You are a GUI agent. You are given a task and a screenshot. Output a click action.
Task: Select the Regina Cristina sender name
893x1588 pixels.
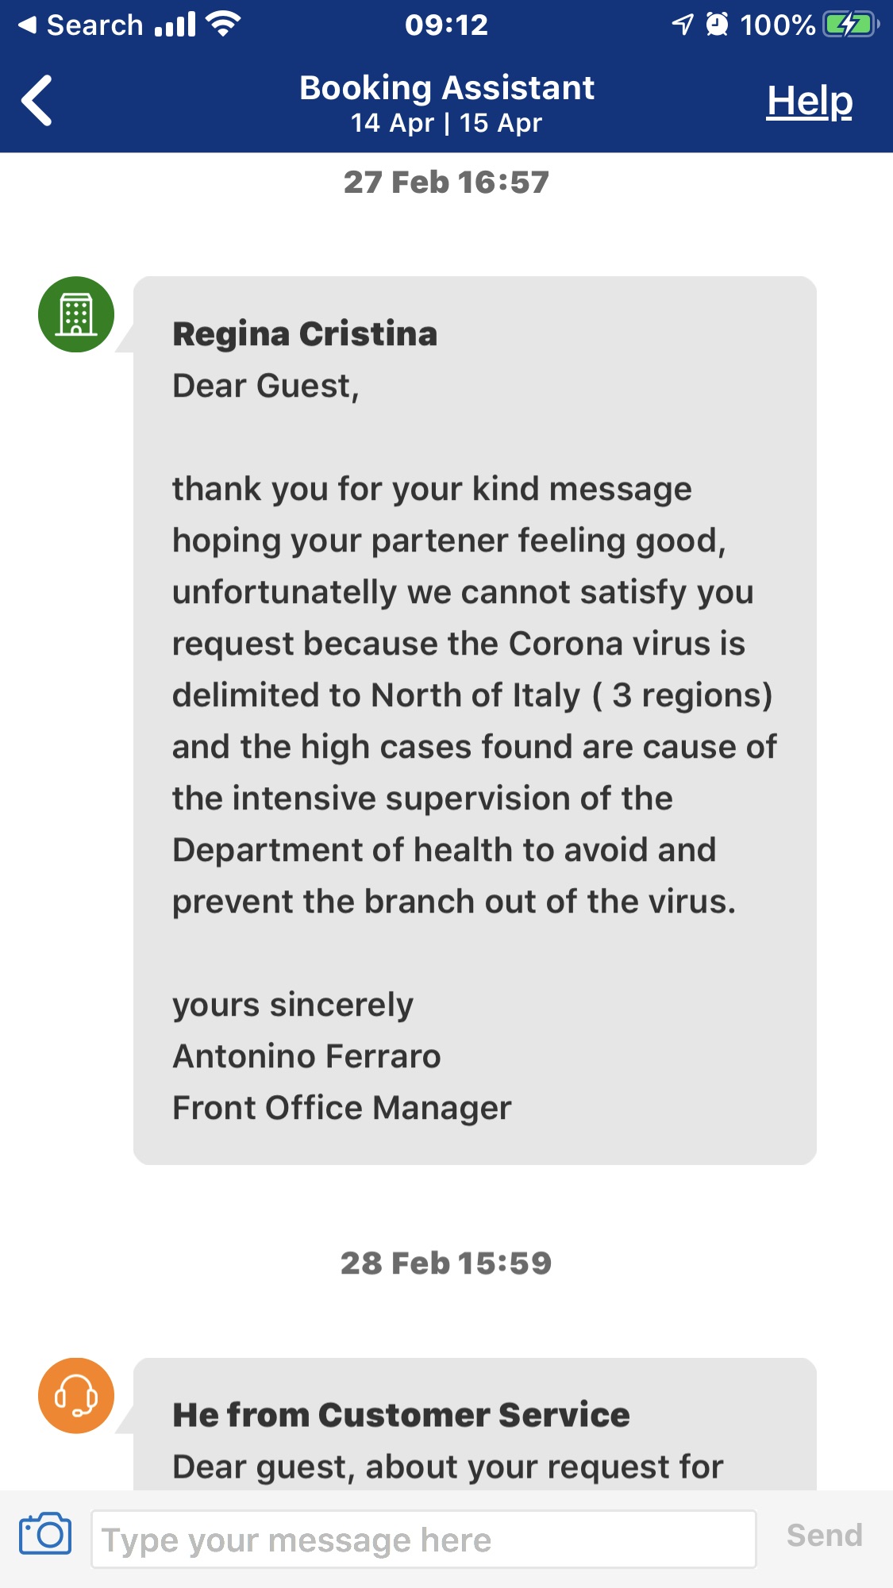[305, 334]
